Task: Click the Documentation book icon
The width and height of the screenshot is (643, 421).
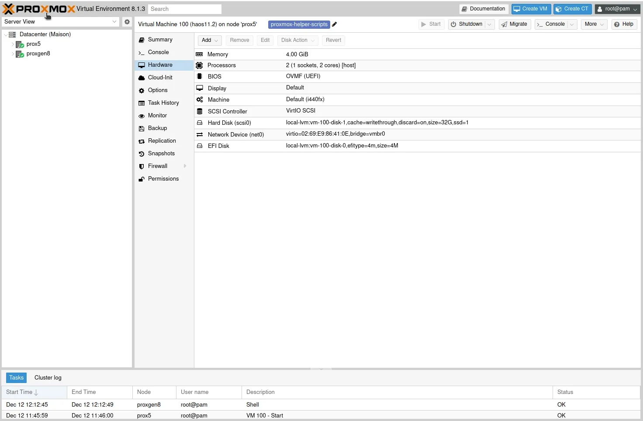Action: [x=465, y=9]
